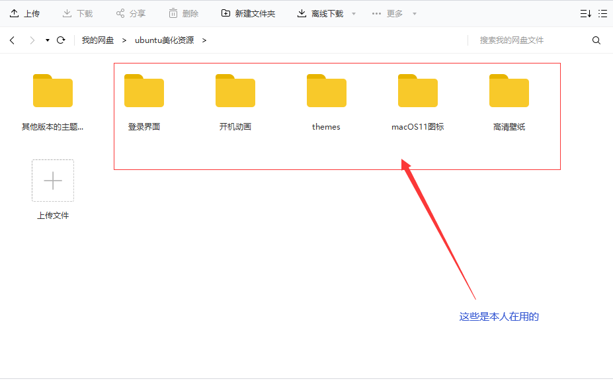Image resolution: width=613 pixels, height=381 pixels.
Task: Click the macOS11图标 folder name
Action: [417, 127]
